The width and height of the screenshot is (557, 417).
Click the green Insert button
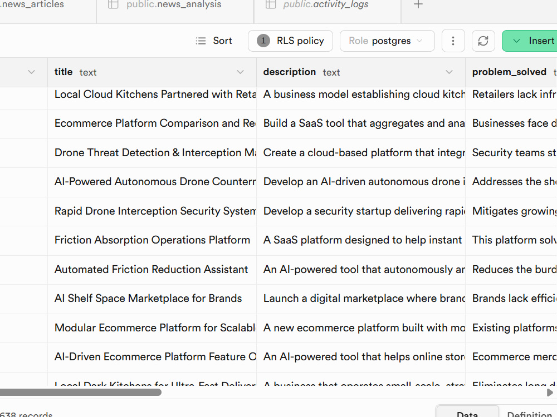point(529,41)
